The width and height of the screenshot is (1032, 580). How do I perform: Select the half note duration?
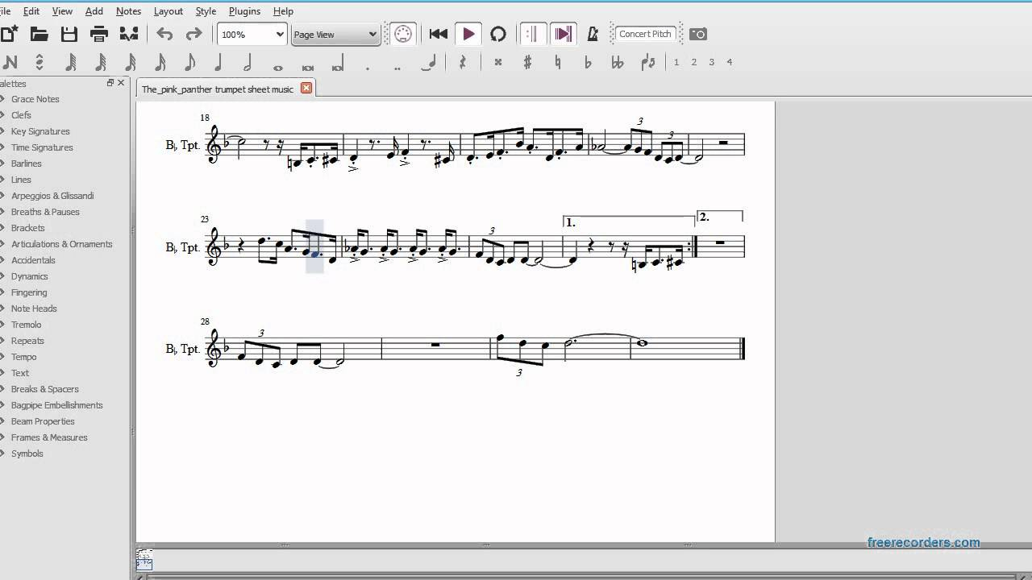[248, 62]
